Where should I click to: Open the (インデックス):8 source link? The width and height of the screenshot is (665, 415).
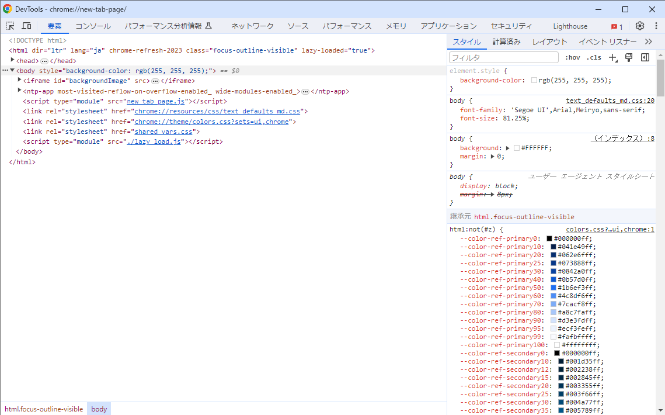pyautogui.click(x=622, y=139)
